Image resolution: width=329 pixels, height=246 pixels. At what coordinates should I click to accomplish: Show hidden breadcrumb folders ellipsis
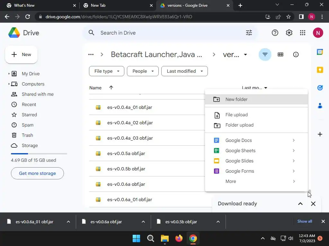91,54
